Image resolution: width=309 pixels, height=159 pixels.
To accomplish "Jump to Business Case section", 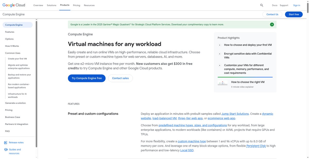I will coord(13,117).
